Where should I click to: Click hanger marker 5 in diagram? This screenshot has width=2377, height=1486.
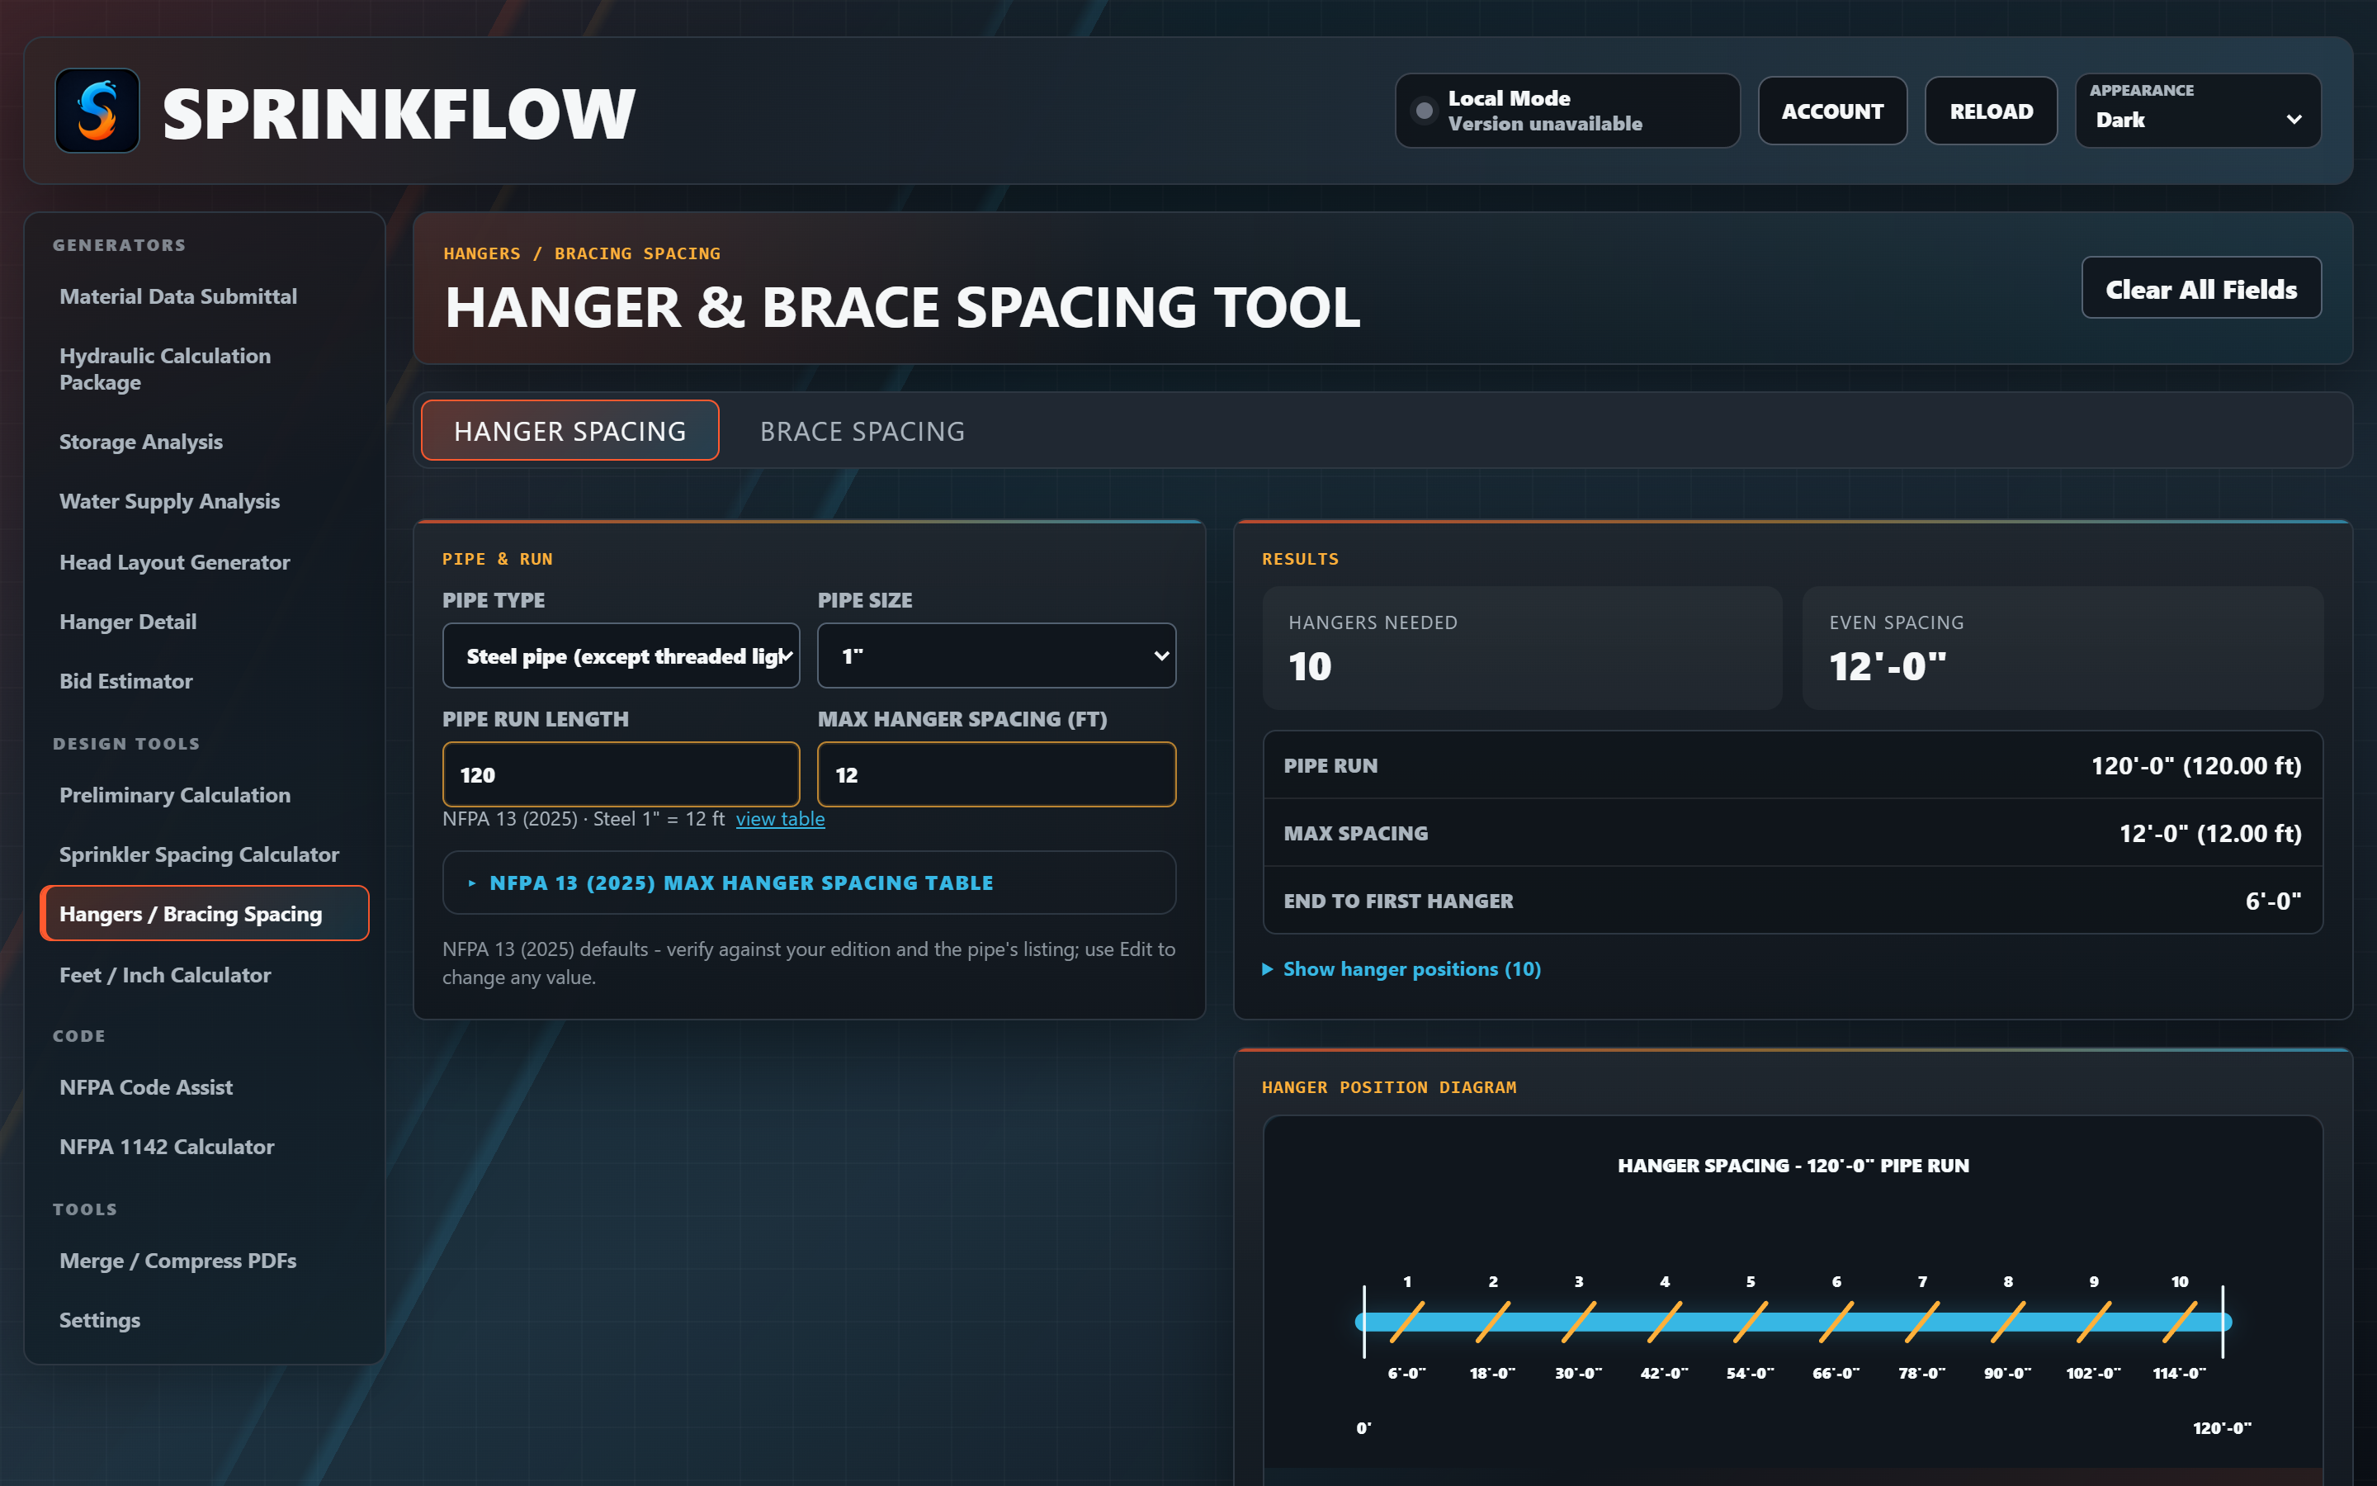[1751, 1322]
